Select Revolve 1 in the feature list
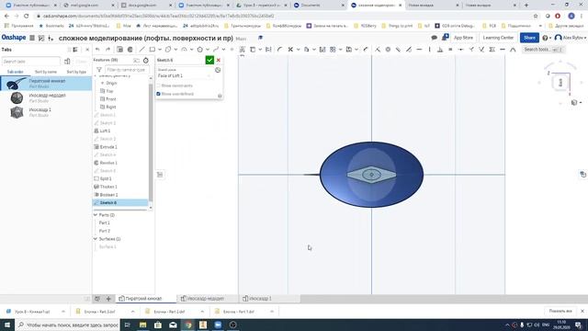The image size is (588, 331). tap(108, 163)
